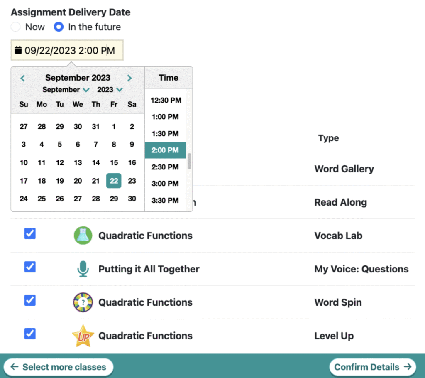425x378 pixels.
Task: Select the 'In the future' radio button
Action: tap(59, 27)
